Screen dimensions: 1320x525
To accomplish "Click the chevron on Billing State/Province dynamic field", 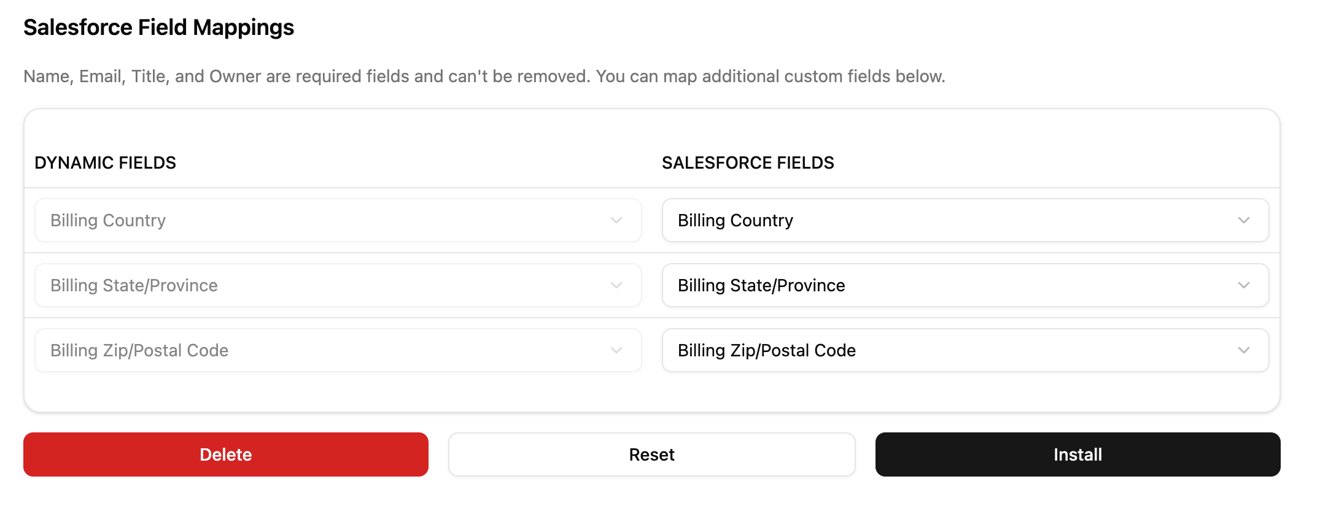I will coord(616,285).
